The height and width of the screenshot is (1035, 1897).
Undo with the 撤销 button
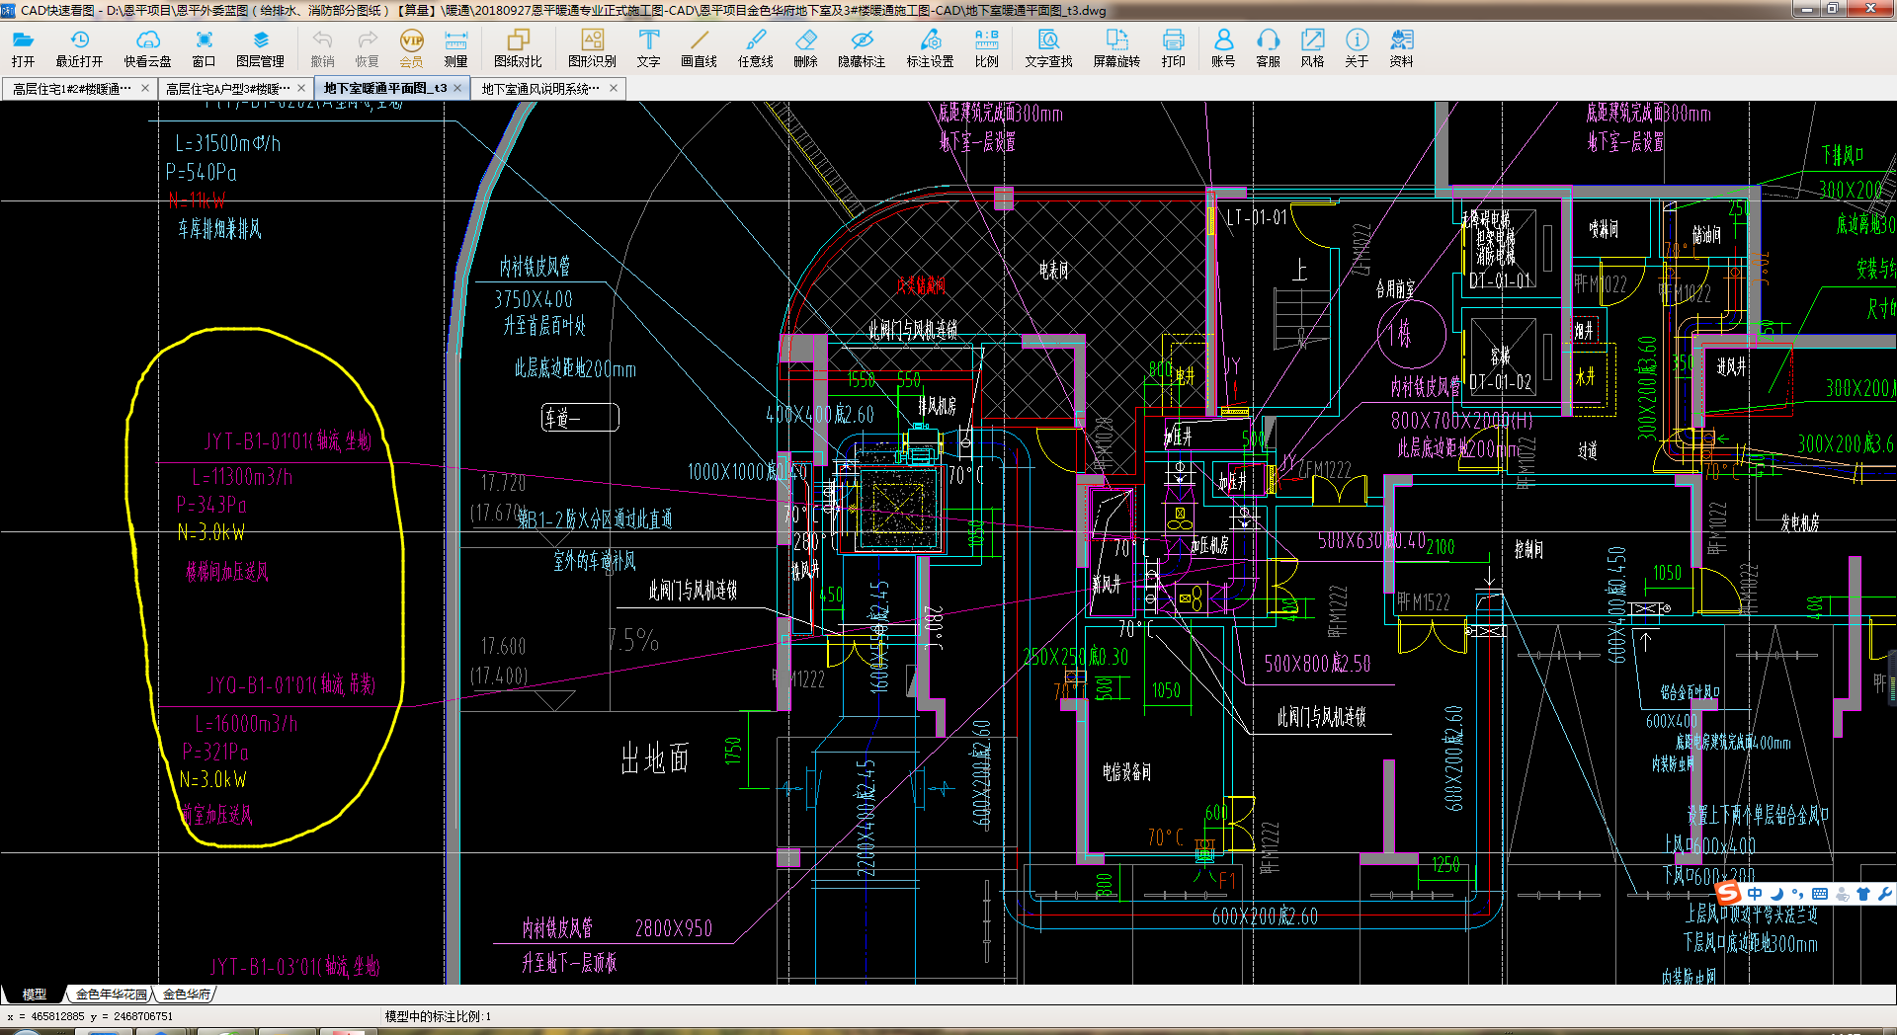coord(322,48)
